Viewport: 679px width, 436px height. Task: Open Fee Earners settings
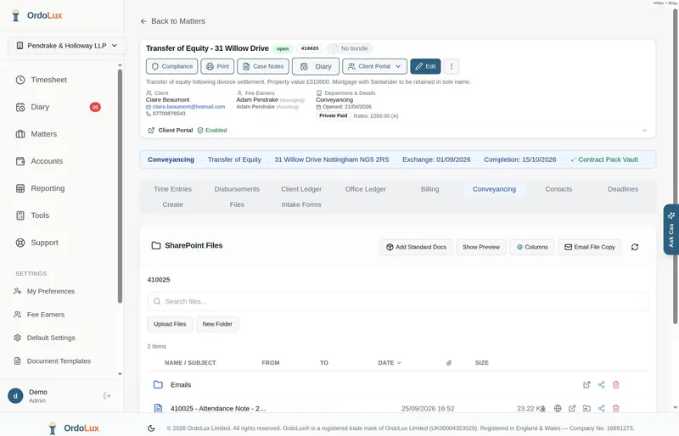(46, 315)
